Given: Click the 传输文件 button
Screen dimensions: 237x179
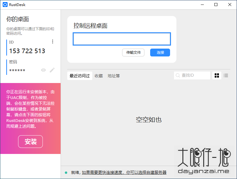Looking at the screenshot, I should click(133, 53).
